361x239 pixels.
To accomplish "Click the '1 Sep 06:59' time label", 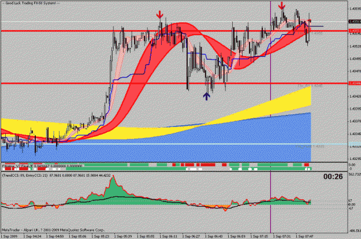I will coord(237,236).
